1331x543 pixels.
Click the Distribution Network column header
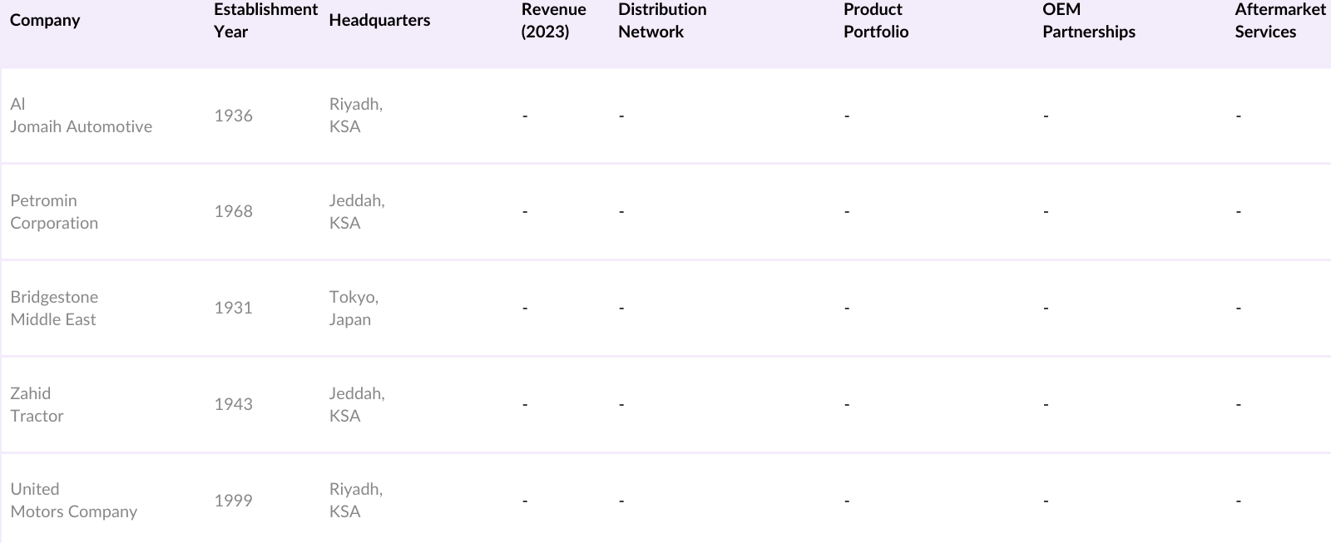pyautogui.click(x=662, y=20)
